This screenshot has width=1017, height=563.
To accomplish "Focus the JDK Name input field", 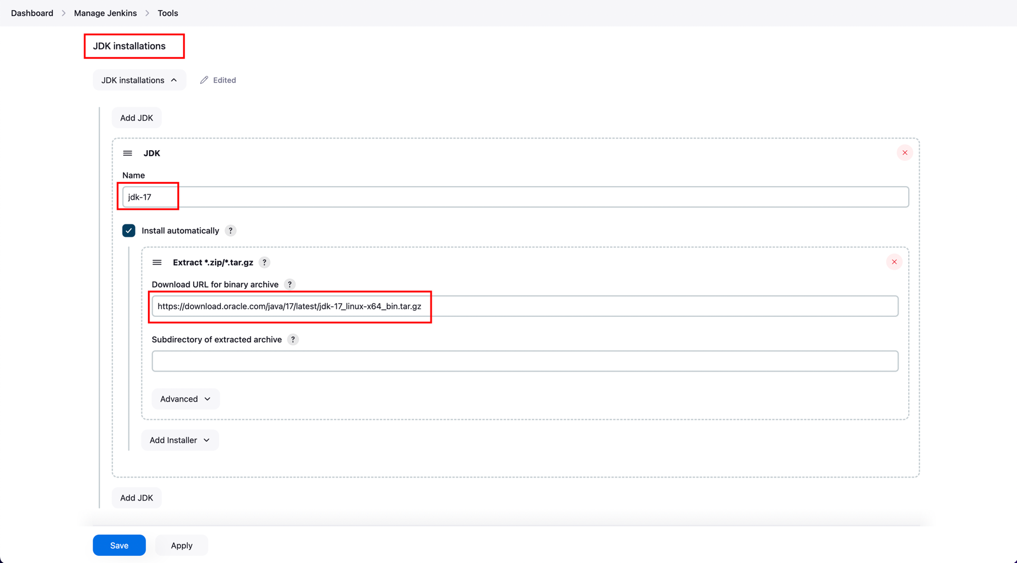I will tap(515, 197).
